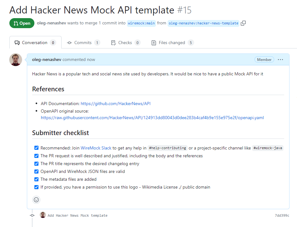Add a reaction with smiley icon
Screen dimensions: 297x227
point(36,200)
